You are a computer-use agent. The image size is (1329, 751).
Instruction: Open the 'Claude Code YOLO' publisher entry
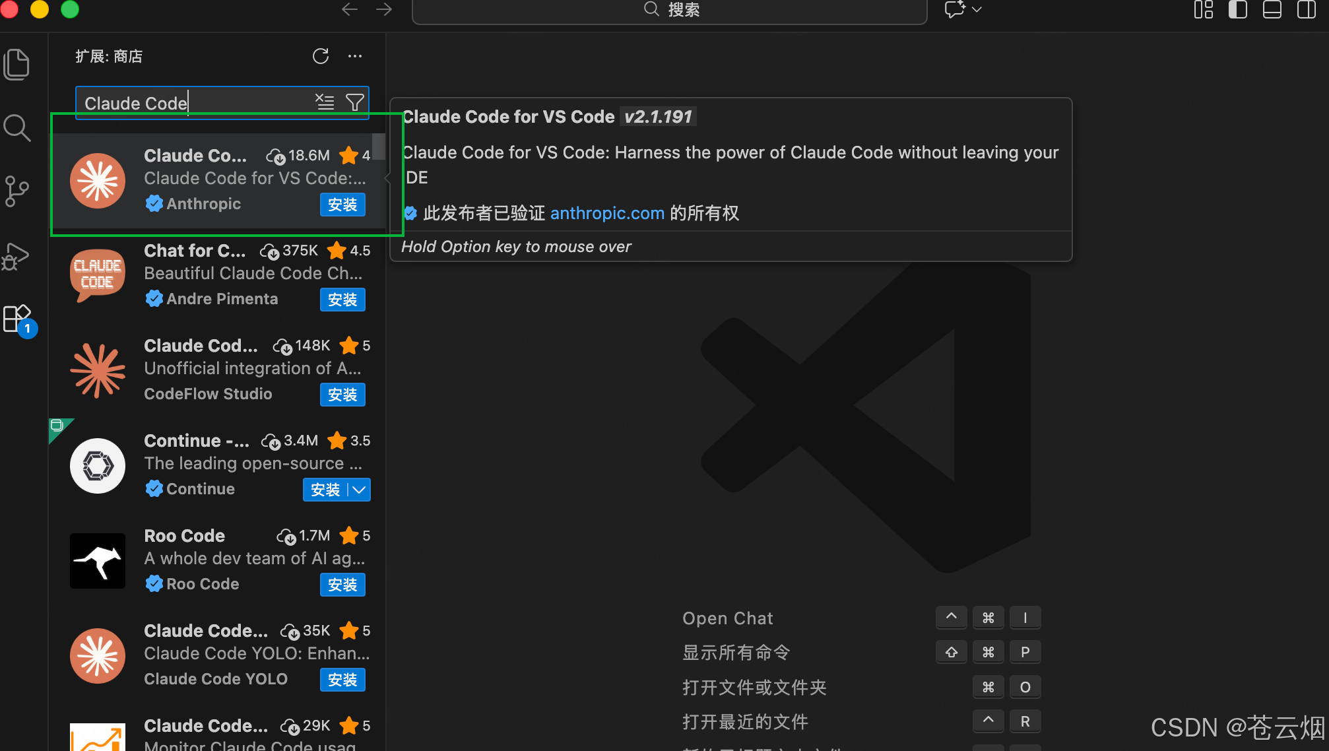coord(216,679)
